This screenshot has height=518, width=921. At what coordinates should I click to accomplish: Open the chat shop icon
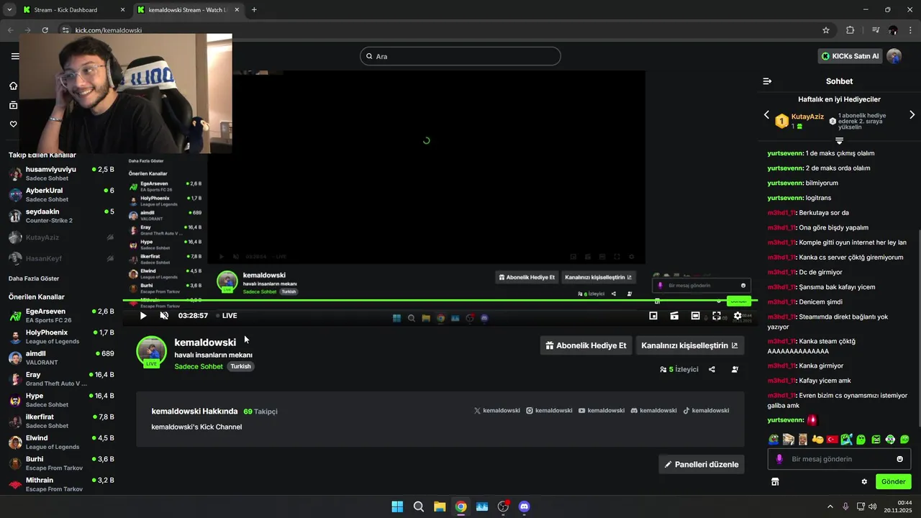[x=775, y=481]
